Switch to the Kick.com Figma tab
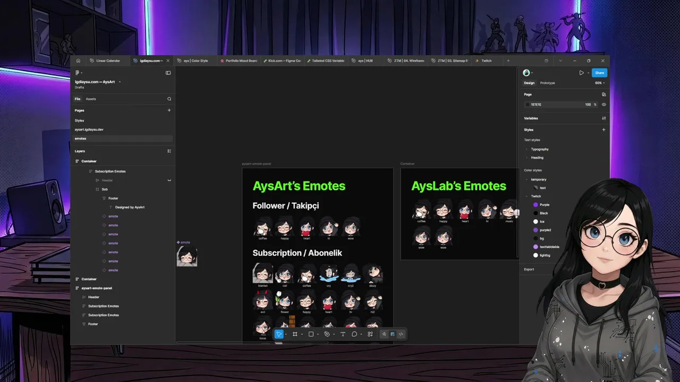The image size is (680, 382). [x=283, y=60]
